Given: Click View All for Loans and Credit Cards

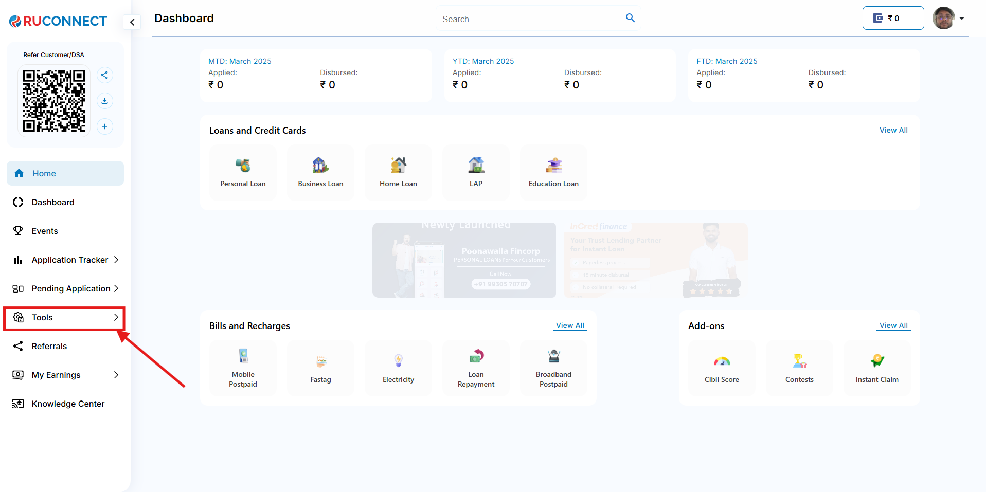Looking at the screenshot, I should click(x=893, y=130).
